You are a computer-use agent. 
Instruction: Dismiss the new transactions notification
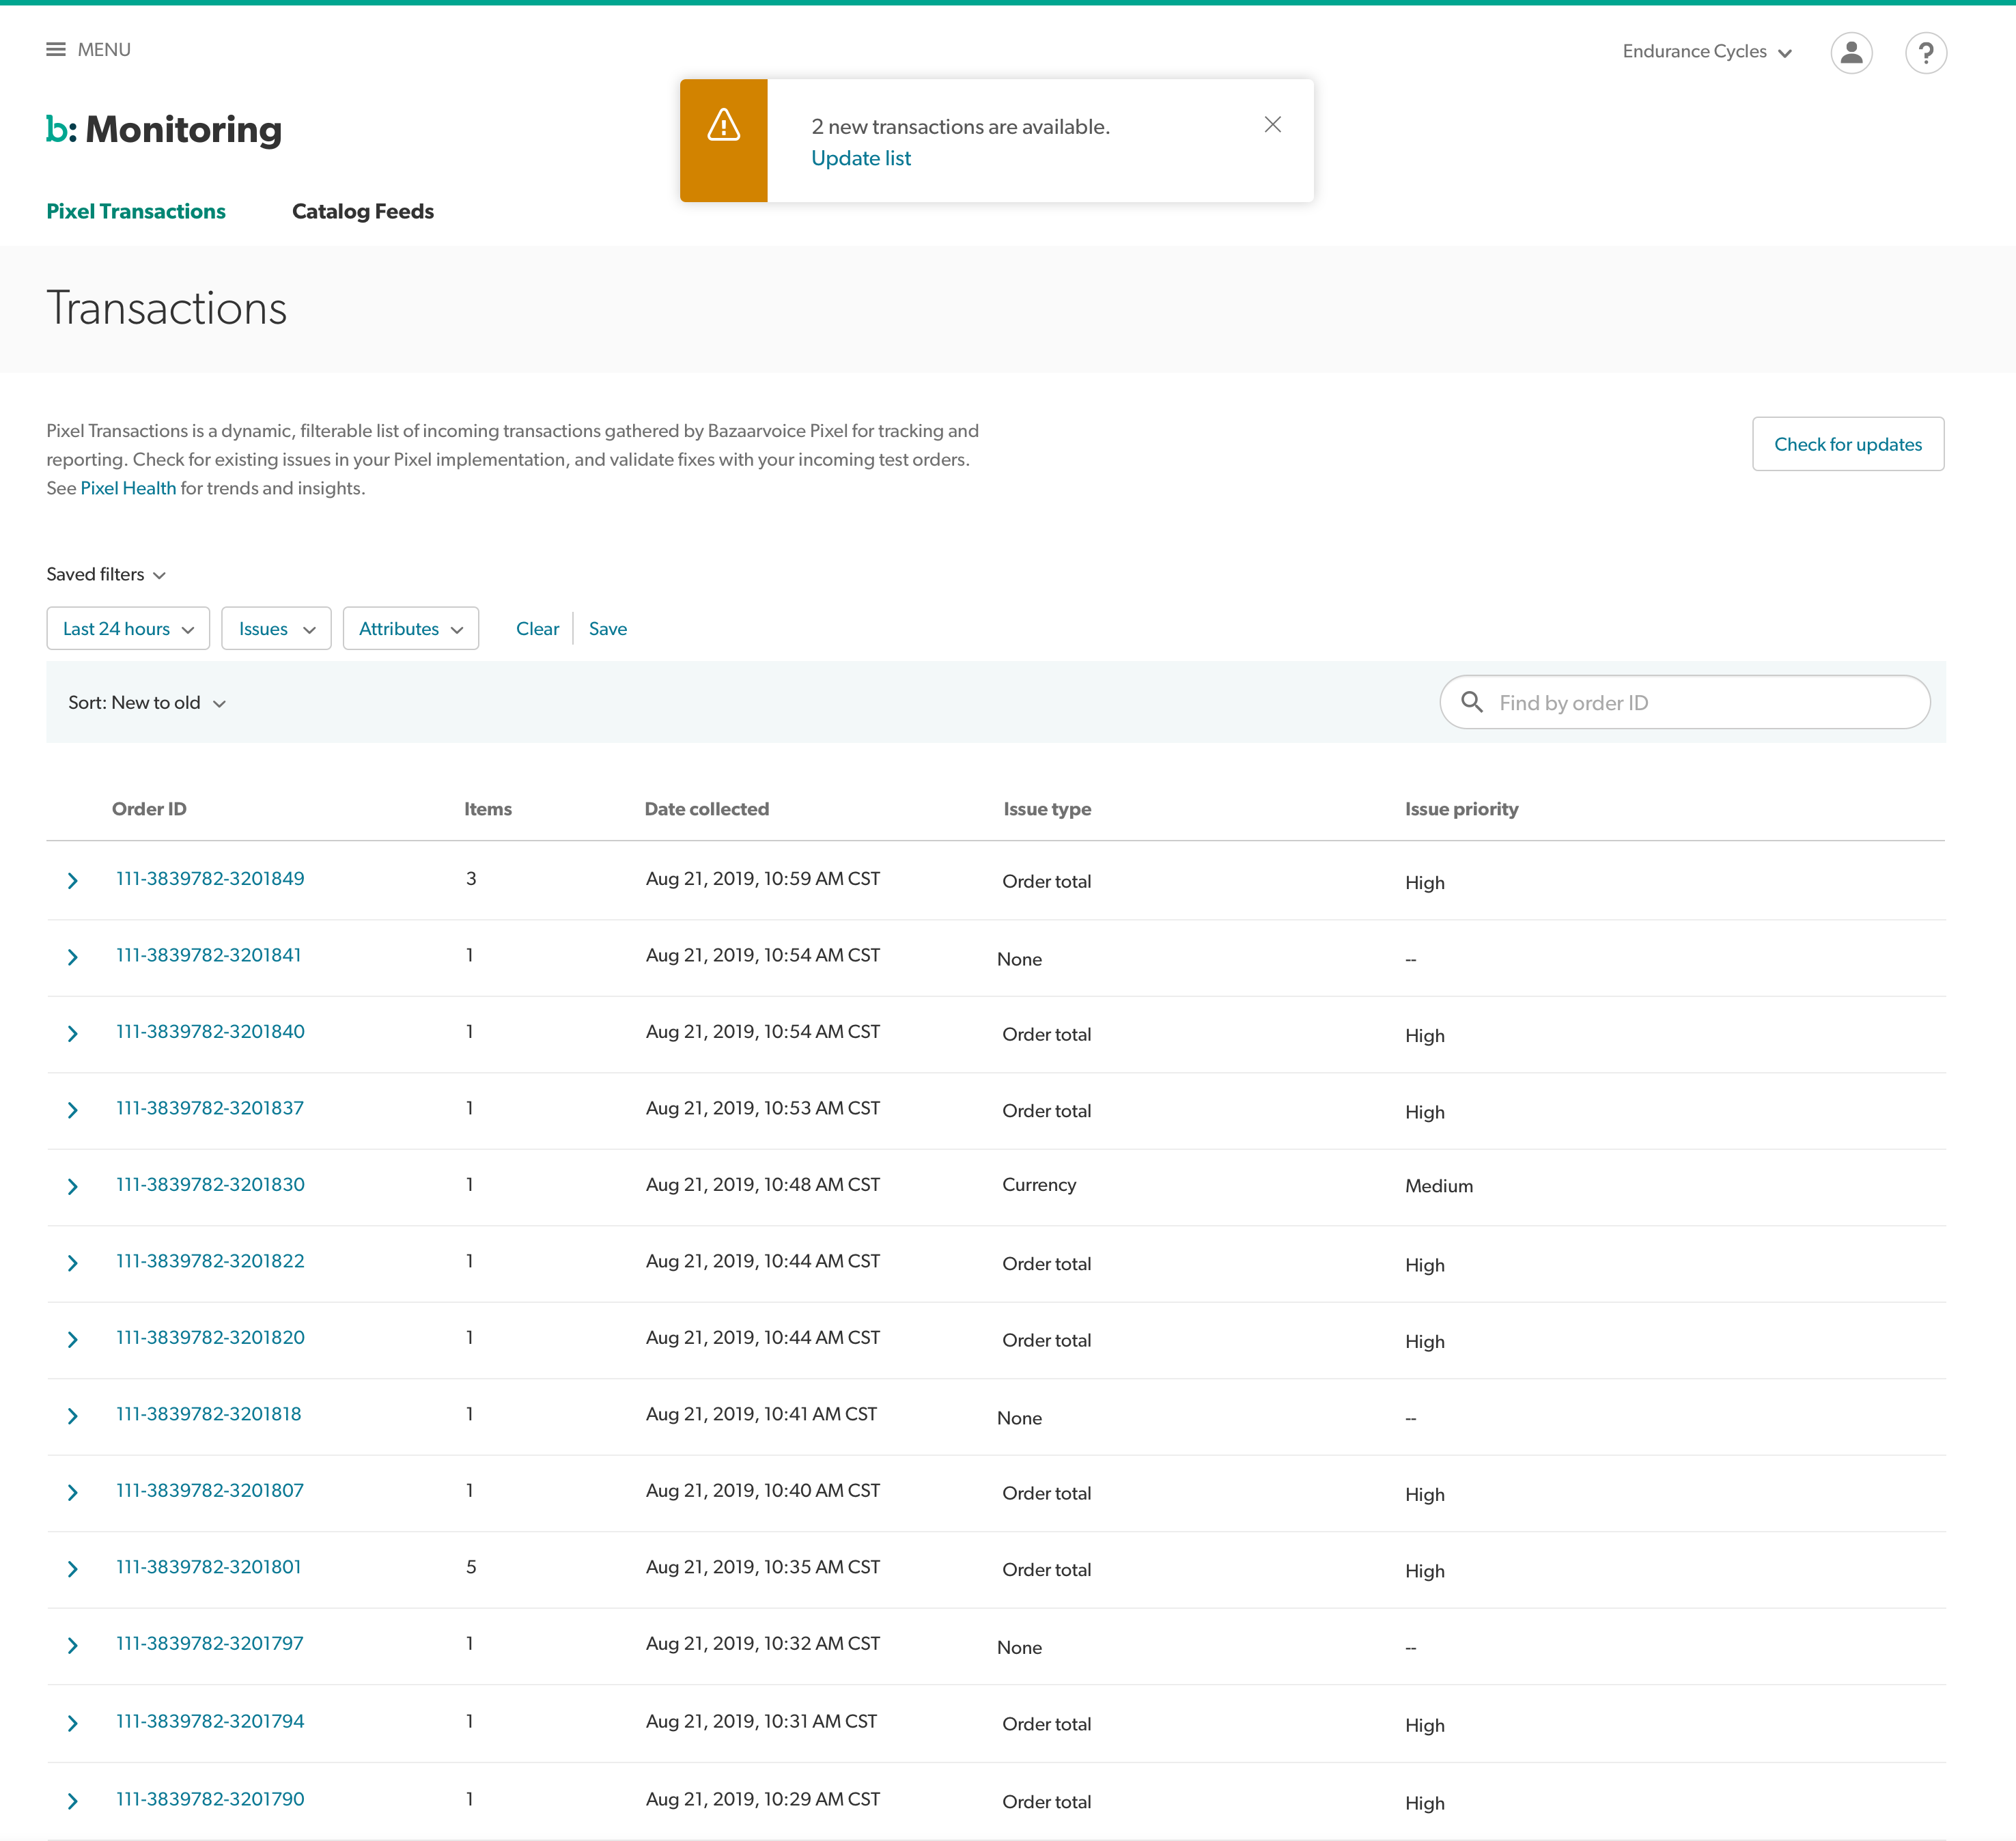tap(1272, 125)
